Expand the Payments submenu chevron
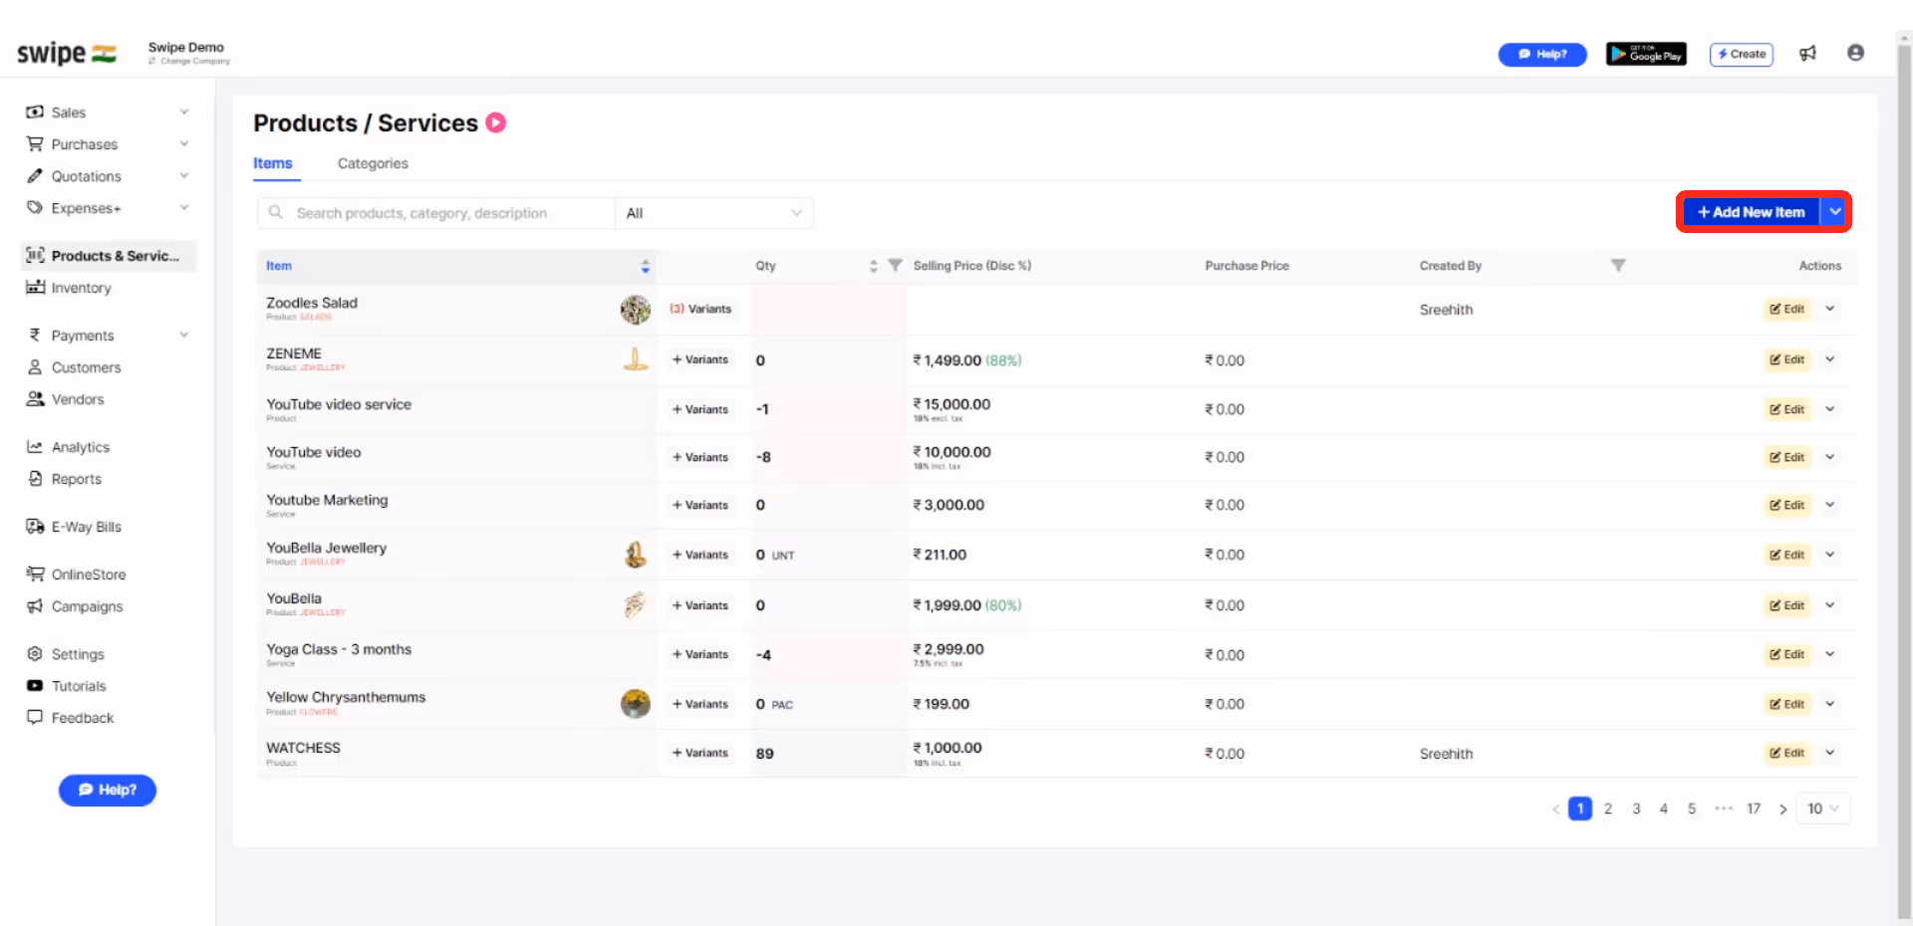The image size is (1913, 926). point(184,335)
